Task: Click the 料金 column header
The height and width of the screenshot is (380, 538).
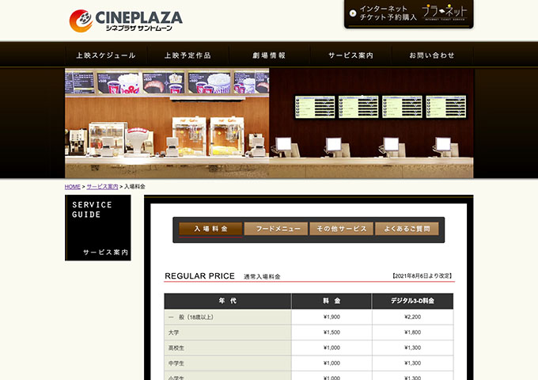Action: [x=332, y=301]
